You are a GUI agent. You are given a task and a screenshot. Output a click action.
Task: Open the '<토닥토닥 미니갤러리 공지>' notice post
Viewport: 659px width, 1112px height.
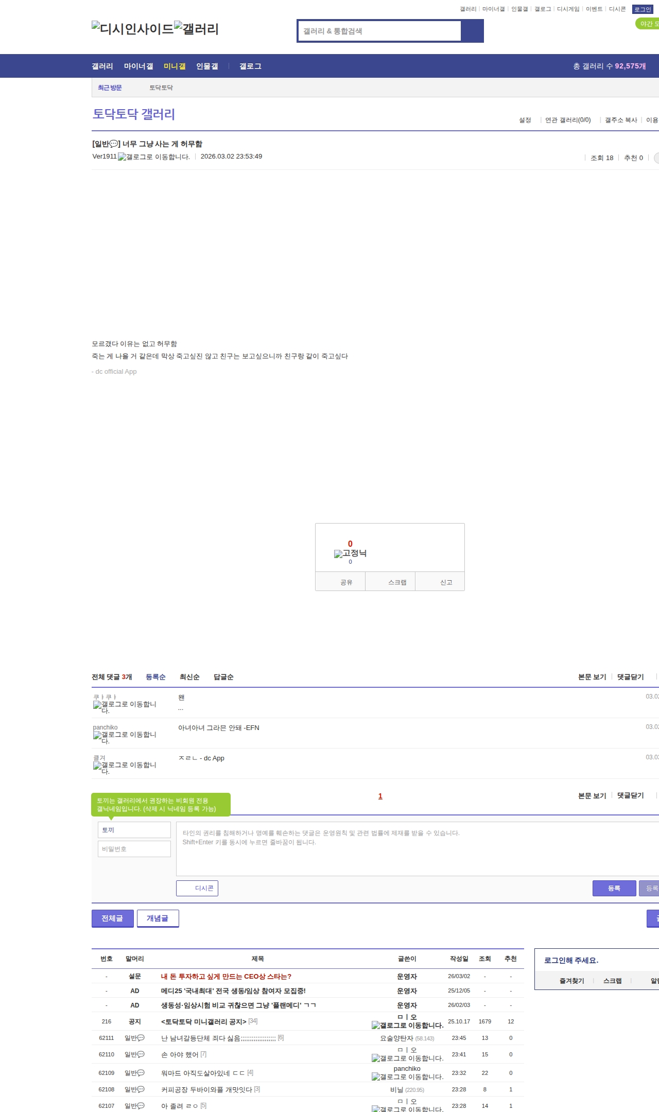[204, 1021]
